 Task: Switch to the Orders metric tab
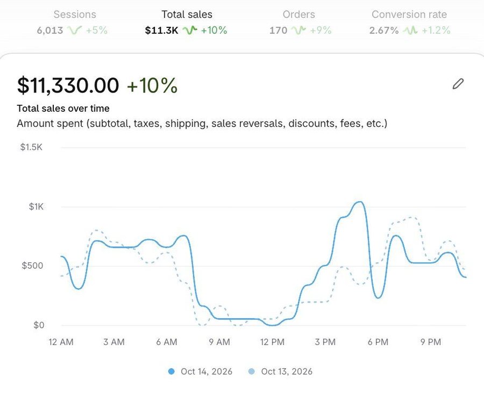[300, 22]
